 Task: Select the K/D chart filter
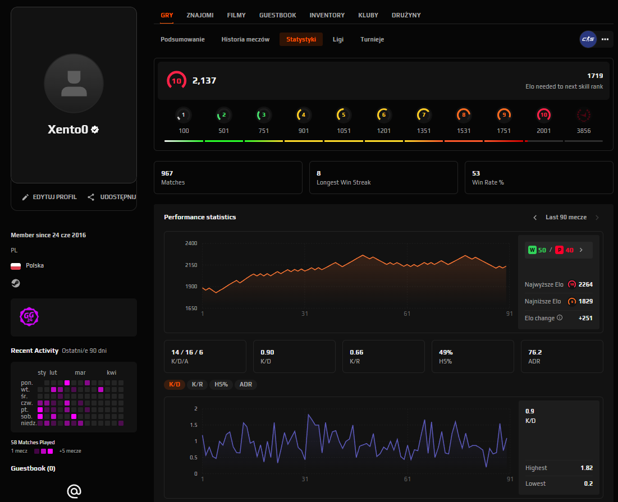pos(175,384)
